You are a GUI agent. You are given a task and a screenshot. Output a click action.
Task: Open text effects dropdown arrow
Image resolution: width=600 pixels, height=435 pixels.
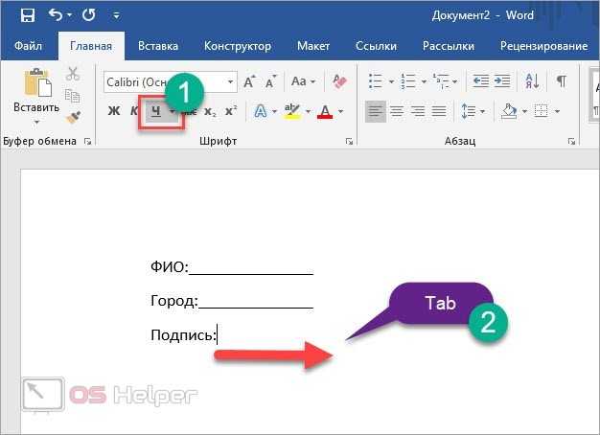pyautogui.click(x=274, y=112)
